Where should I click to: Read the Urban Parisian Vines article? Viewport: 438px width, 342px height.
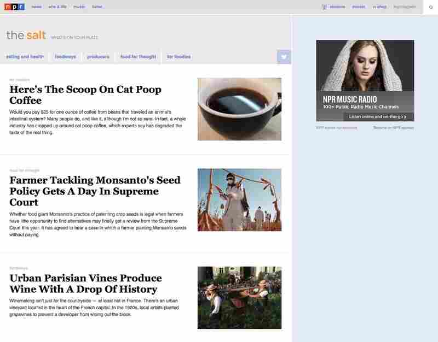pos(86,284)
